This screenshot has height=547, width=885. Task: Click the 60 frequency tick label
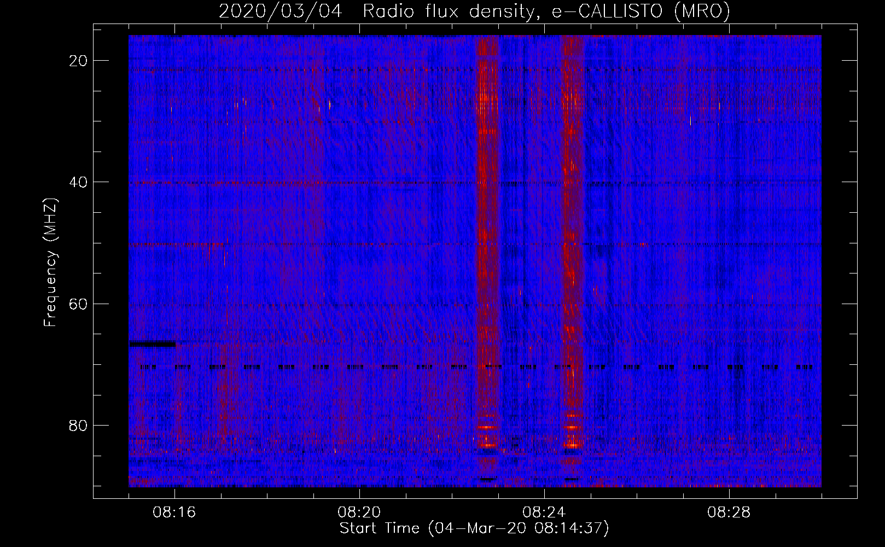(x=79, y=304)
